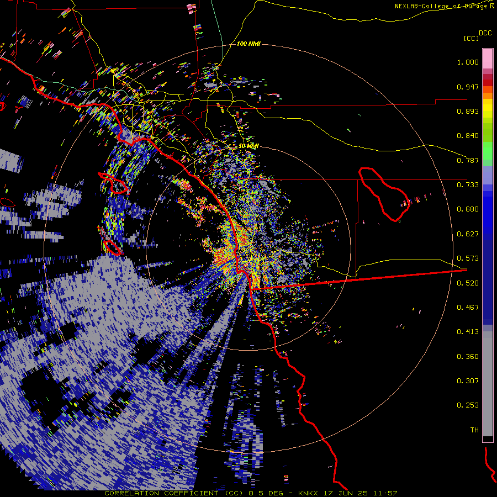
Task: Select the 0.307 scale value
Action: pyautogui.click(x=468, y=381)
